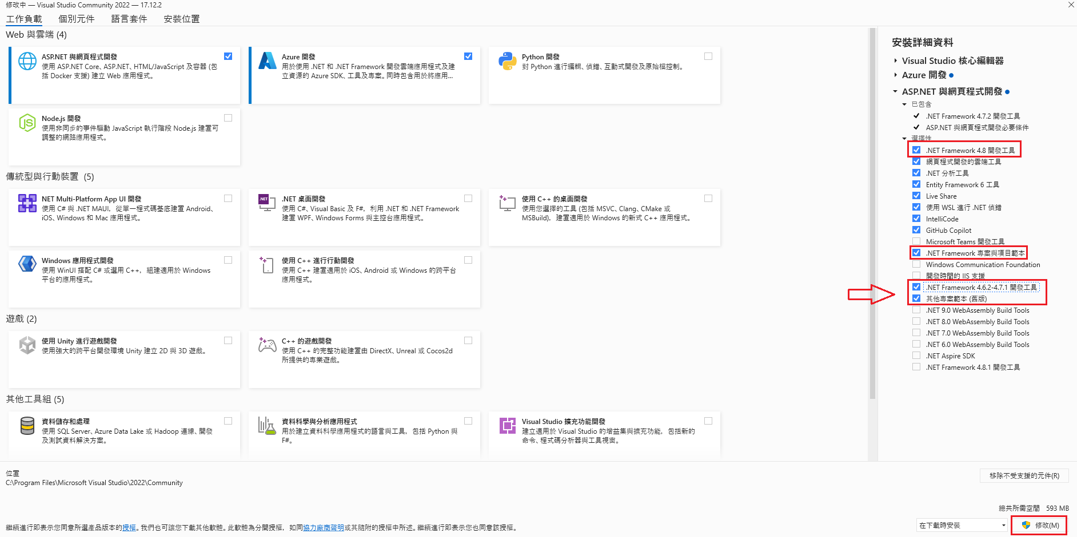
Task: Click the Azure development logo icon
Action: tap(267, 60)
